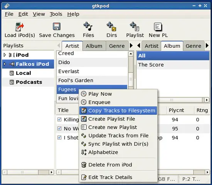
Task: Switch to Genre tab in first pane
Action: 117,46
